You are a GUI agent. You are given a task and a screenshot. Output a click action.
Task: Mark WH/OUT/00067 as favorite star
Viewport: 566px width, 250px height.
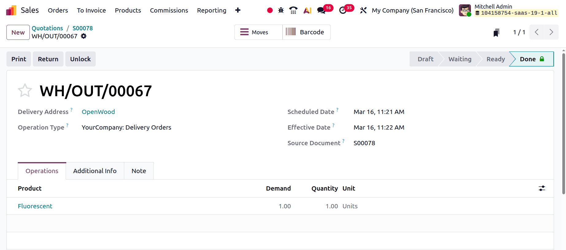[25, 90]
